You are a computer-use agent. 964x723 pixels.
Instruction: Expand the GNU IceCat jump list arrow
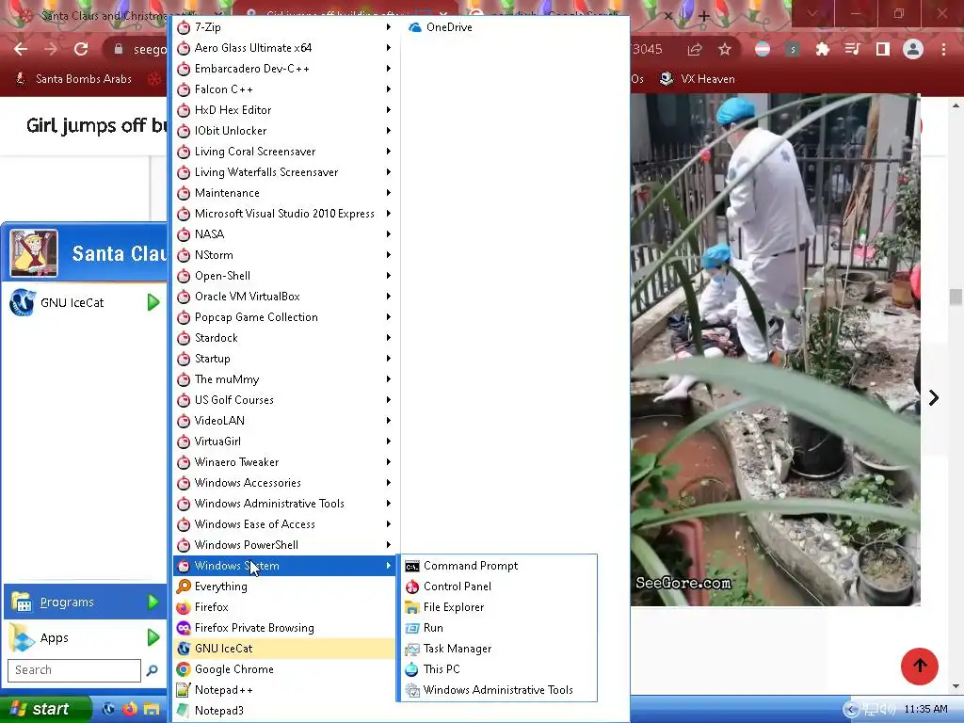tap(153, 302)
